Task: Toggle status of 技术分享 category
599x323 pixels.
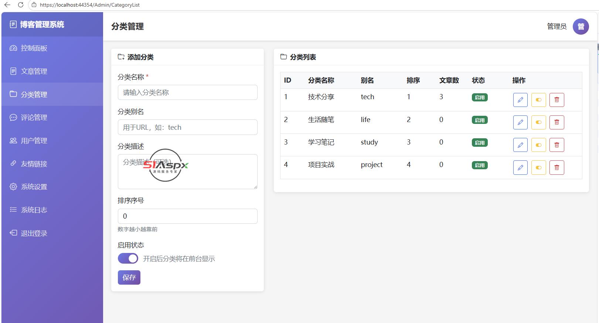Action: coord(538,100)
